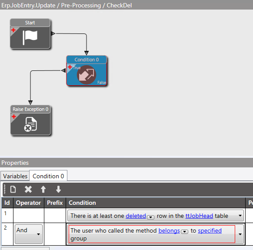Open the dropdown next to 'deleted'
The height and width of the screenshot is (250, 253).
click(x=150, y=217)
